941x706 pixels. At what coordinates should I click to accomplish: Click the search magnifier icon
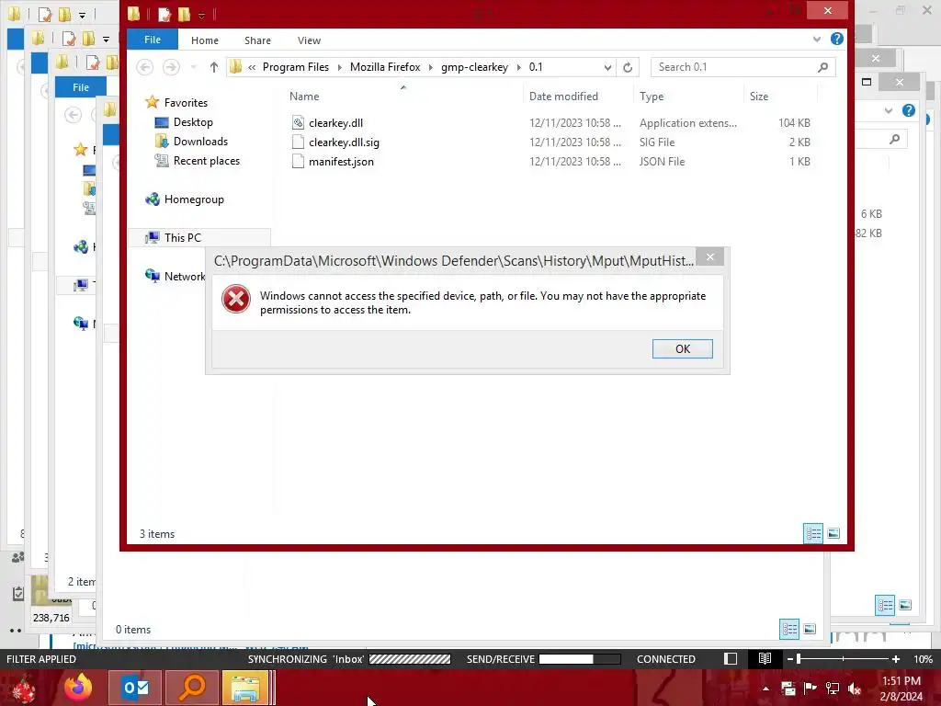822,67
